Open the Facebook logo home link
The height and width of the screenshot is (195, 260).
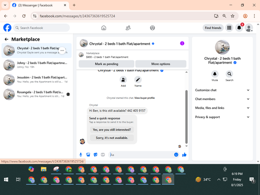pyautogui.click(x=7, y=28)
